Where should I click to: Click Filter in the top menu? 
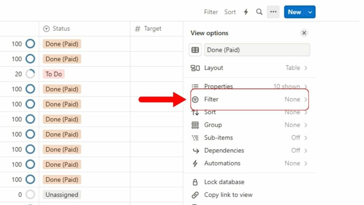coord(211,12)
